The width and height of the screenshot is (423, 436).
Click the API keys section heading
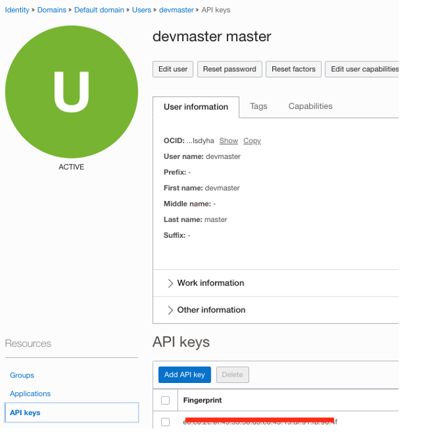tap(181, 343)
